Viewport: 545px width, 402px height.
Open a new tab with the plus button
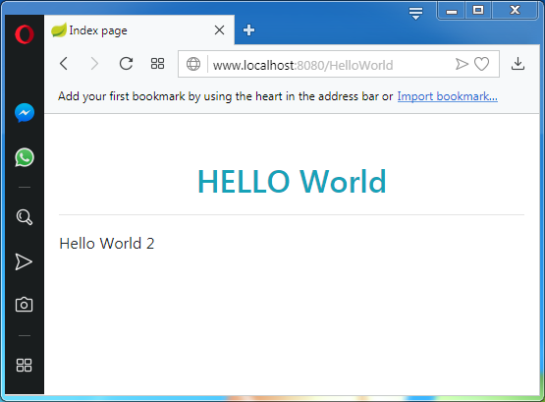tap(248, 30)
